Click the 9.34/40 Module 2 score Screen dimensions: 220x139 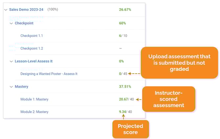pos(125,112)
